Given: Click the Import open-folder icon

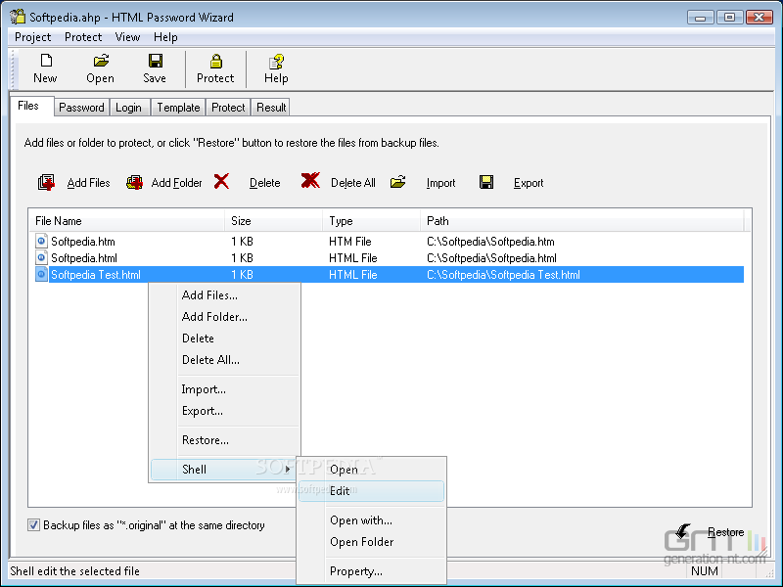Looking at the screenshot, I should [397, 182].
